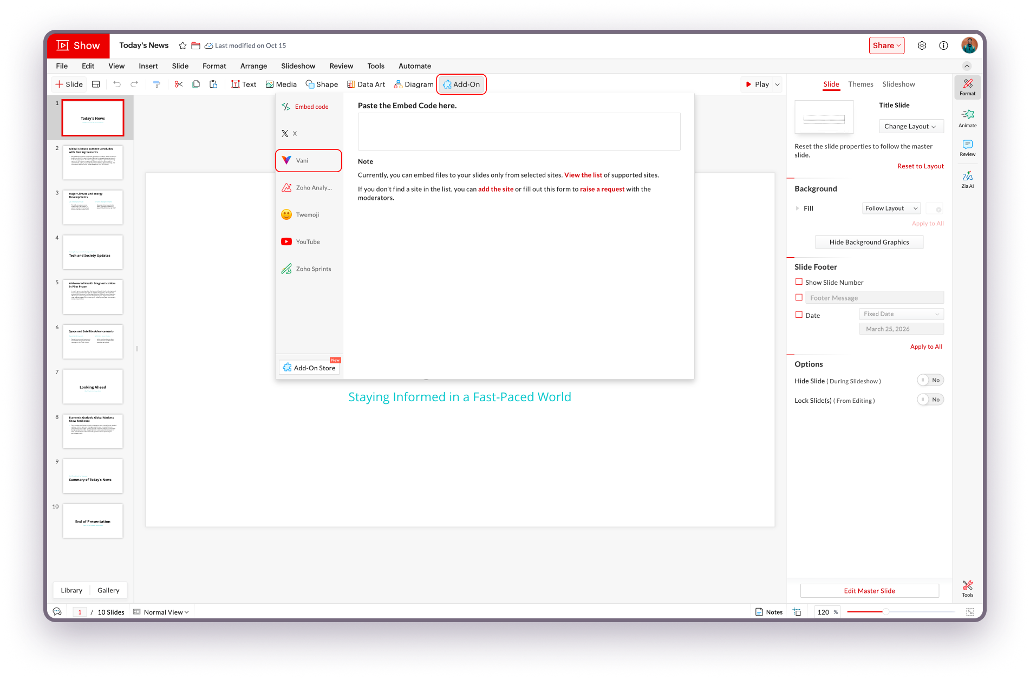1030x679 pixels.
Task: Enable the Footer Message checkbox
Action: tap(799, 297)
